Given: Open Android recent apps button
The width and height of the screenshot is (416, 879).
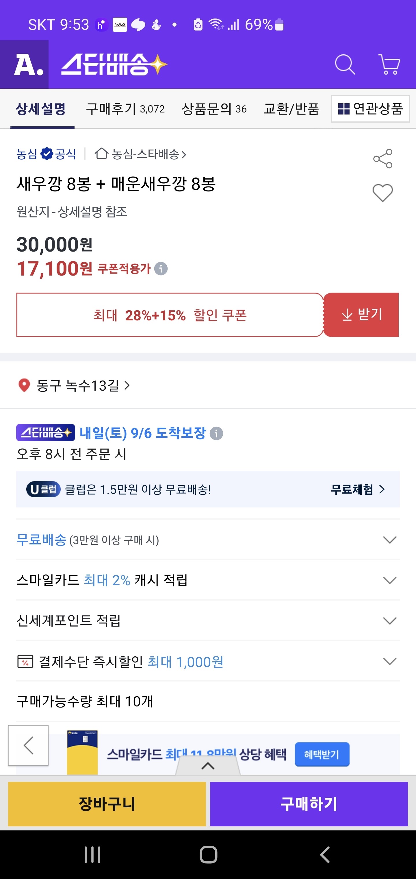Looking at the screenshot, I should 92,854.
